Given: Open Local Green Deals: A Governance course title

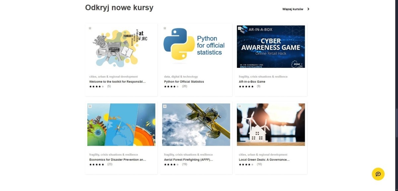Looking at the screenshot, I should 264,160.
